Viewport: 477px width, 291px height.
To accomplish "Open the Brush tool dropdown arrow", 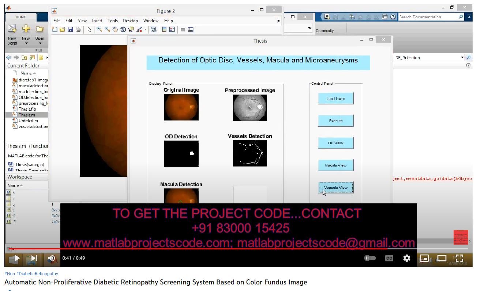I will click(x=145, y=30).
